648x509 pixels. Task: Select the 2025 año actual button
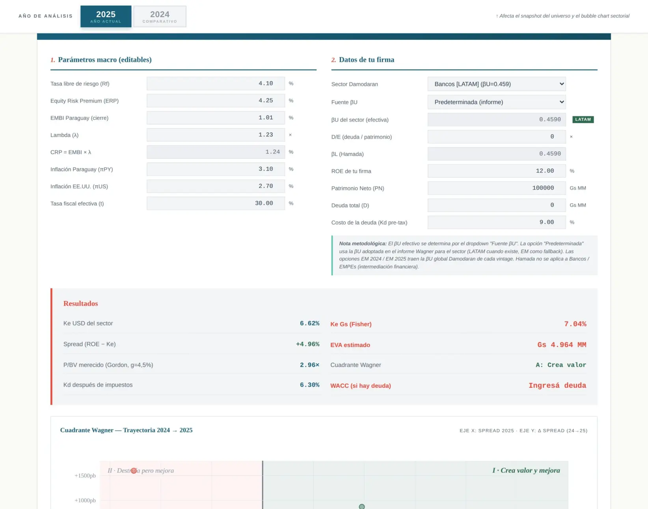tap(106, 17)
